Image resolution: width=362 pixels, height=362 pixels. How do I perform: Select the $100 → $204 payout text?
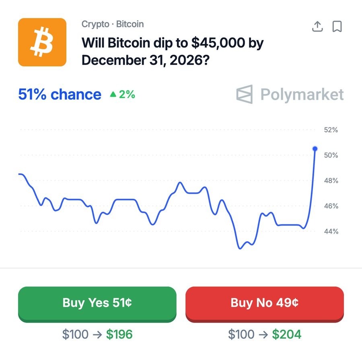coord(265,334)
